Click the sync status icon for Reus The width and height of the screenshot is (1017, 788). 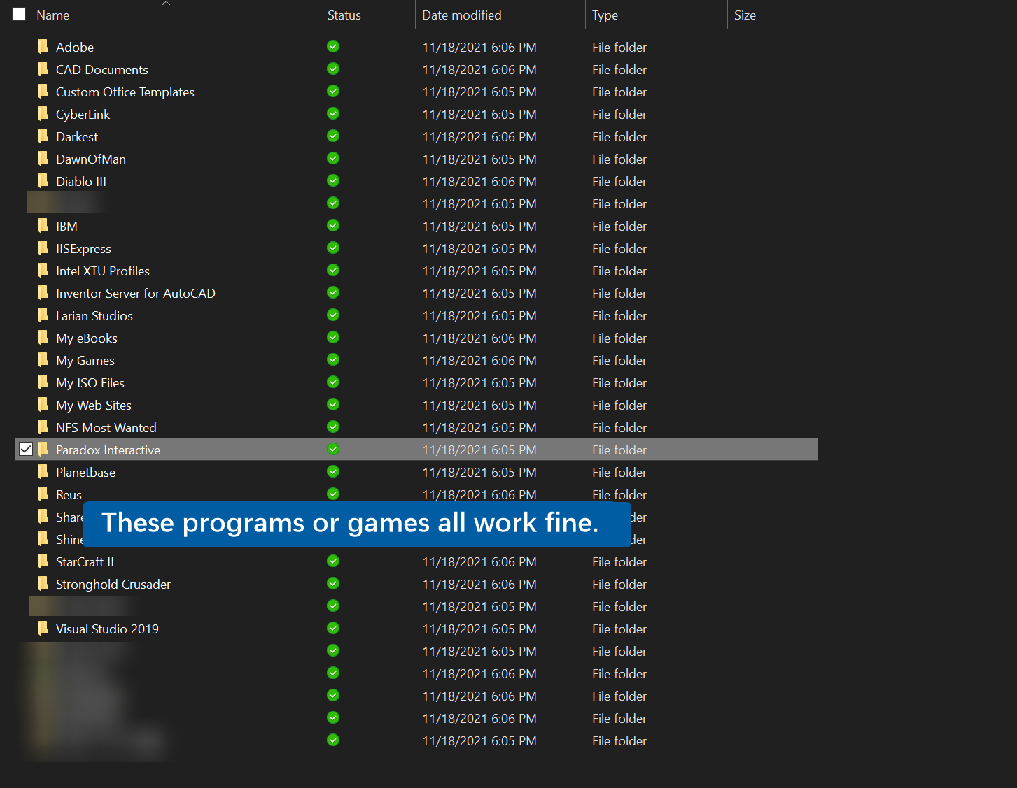click(x=333, y=494)
